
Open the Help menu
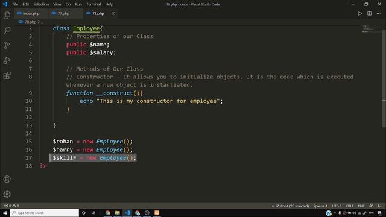[109, 4]
